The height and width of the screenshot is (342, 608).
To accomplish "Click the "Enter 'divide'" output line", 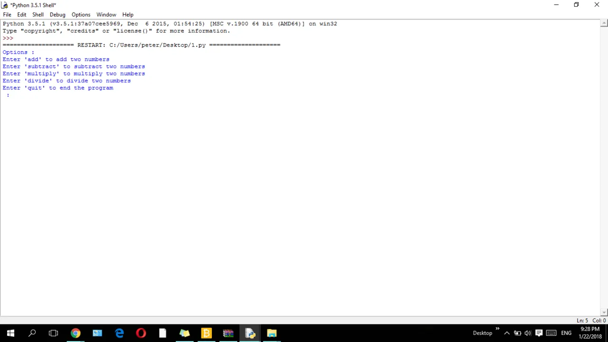I will pos(66,81).
